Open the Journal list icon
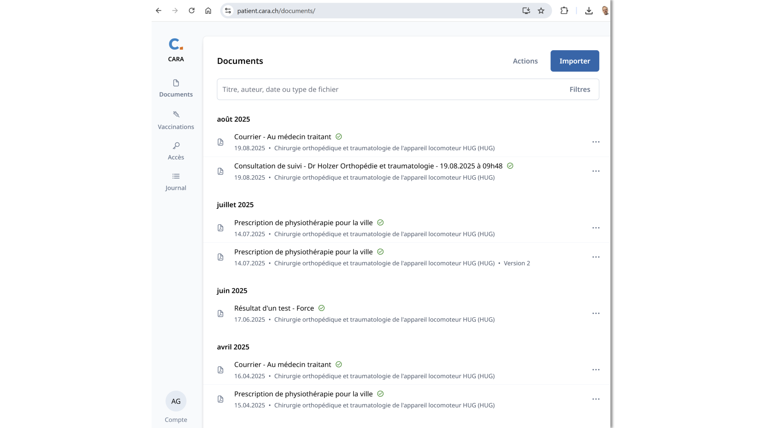The width and height of the screenshot is (762, 428). pyautogui.click(x=176, y=177)
